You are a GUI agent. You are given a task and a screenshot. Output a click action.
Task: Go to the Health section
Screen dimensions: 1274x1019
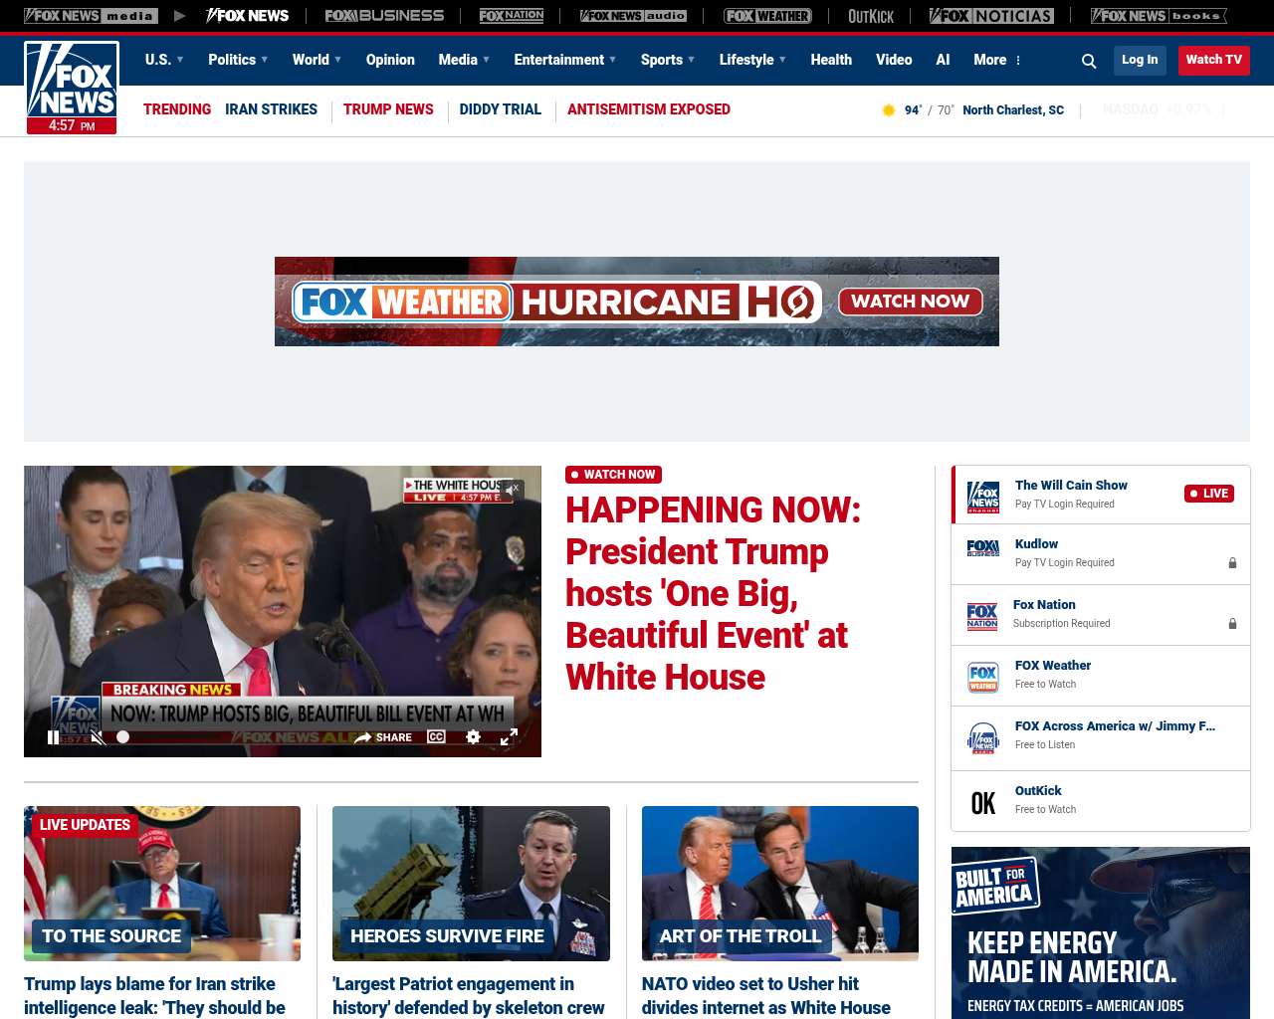click(831, 60)
